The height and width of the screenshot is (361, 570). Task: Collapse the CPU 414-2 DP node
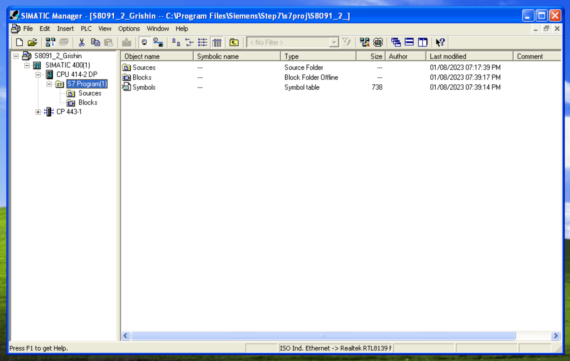coord(38,75)
